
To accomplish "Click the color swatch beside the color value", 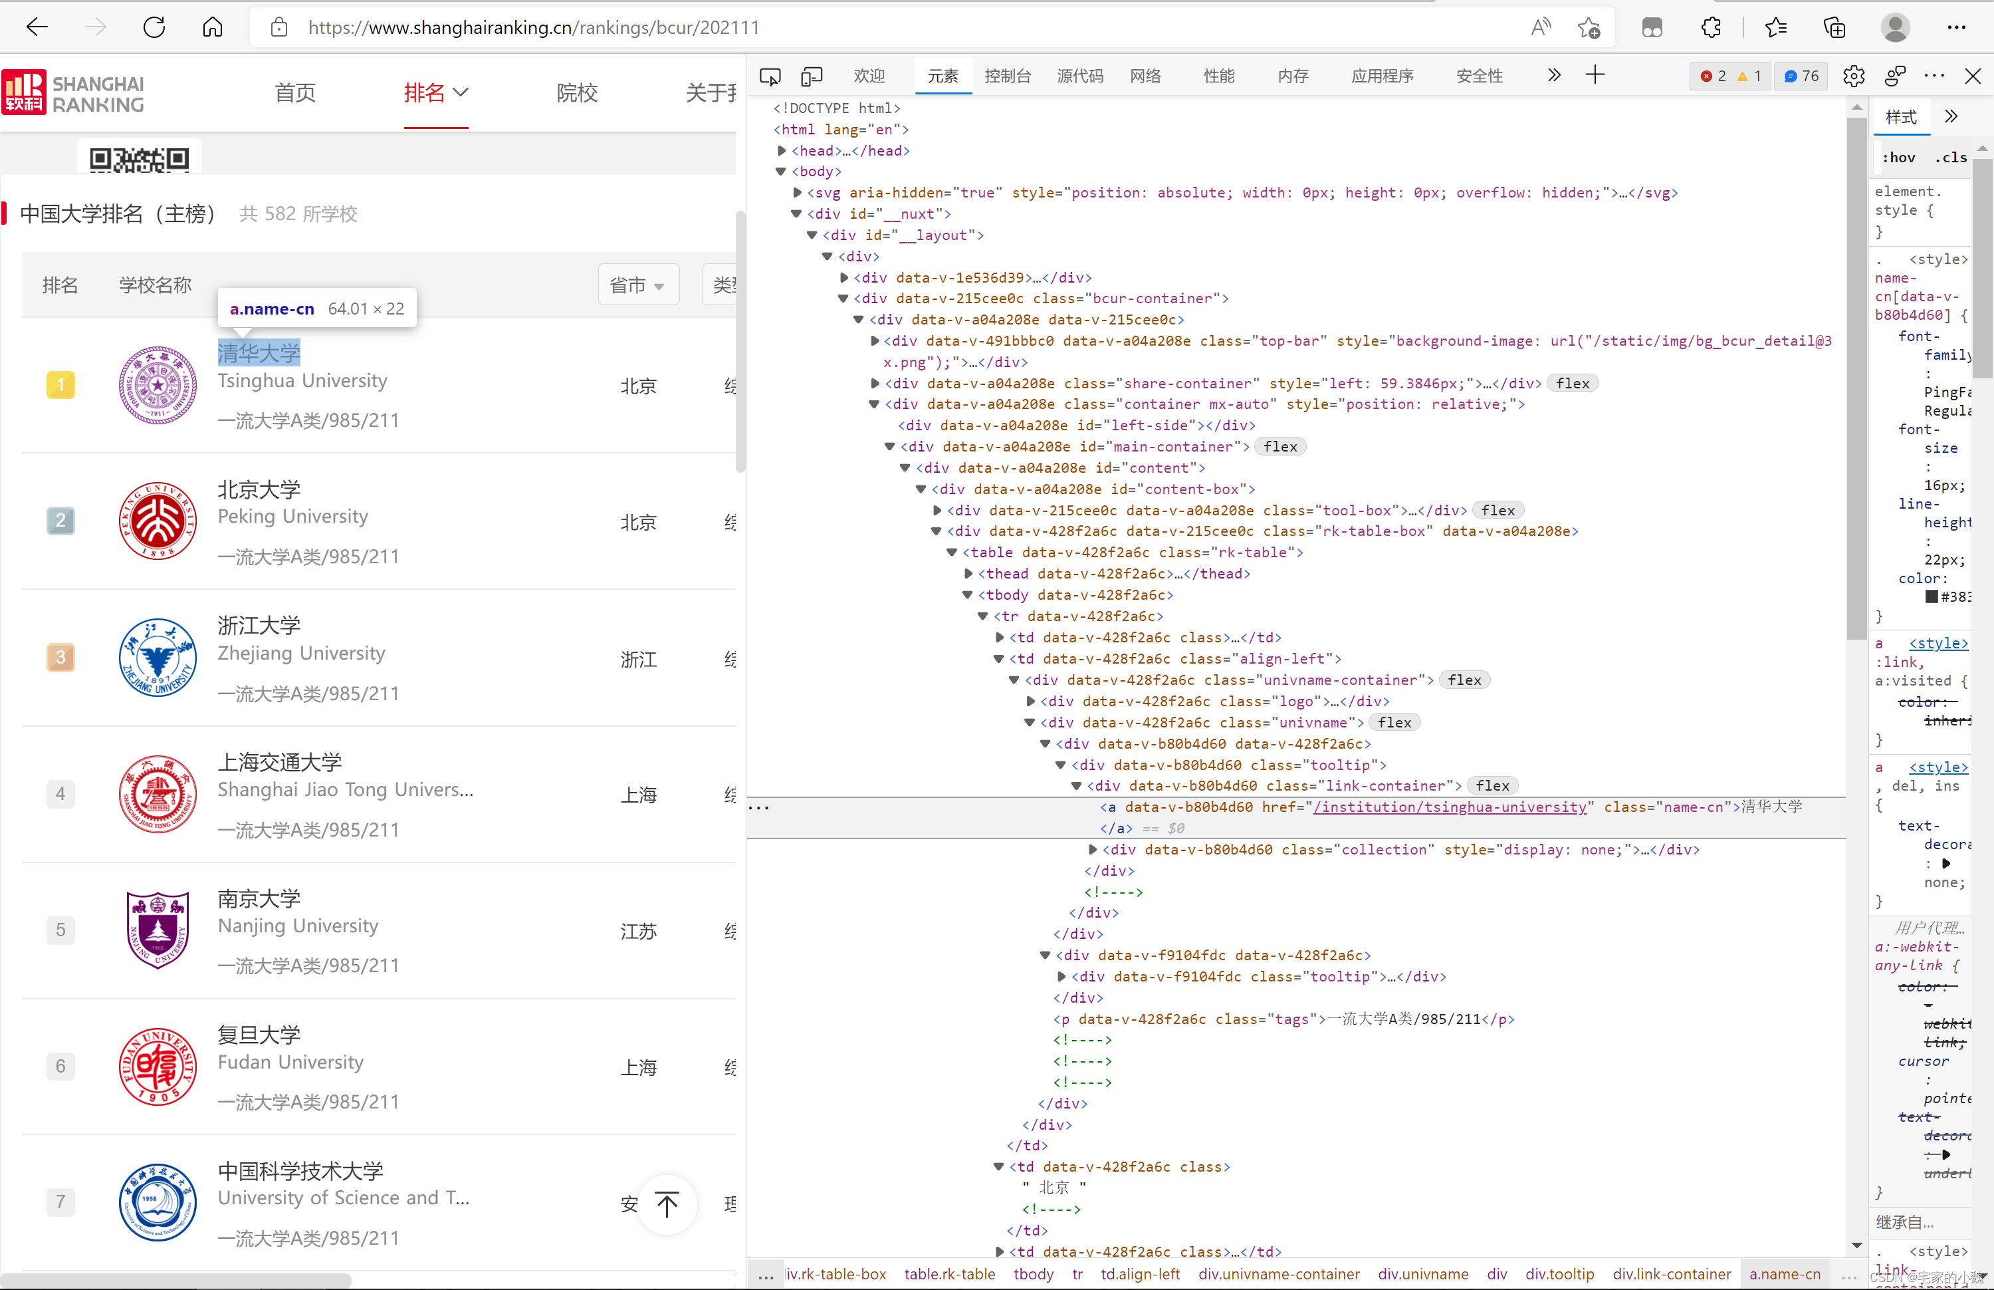I will tap(1932, 596).
